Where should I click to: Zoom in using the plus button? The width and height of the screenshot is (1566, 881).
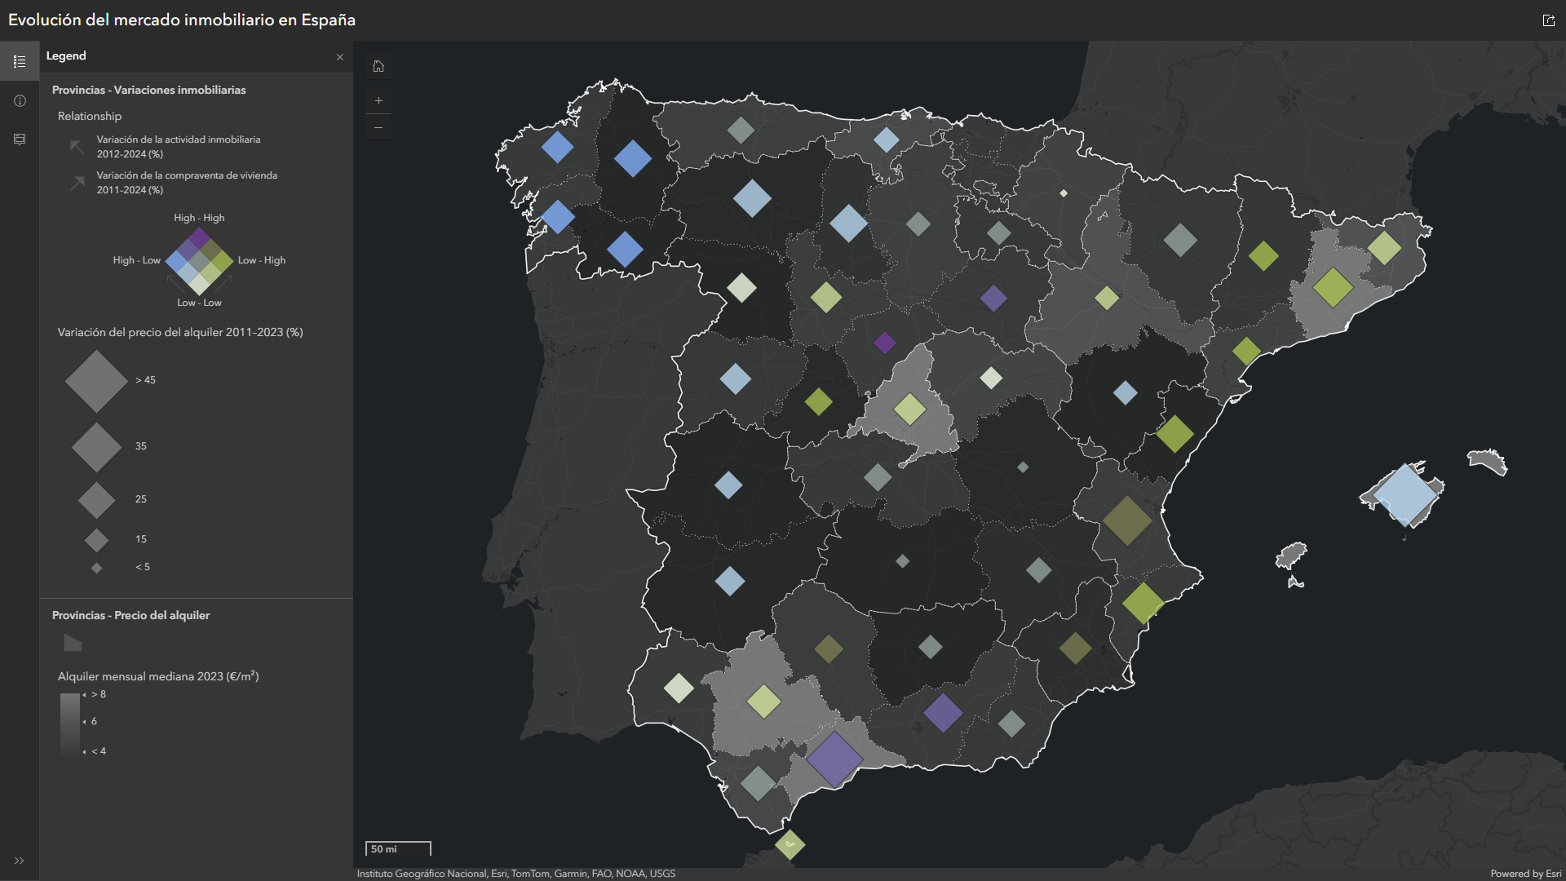click(x=378, y=100)
